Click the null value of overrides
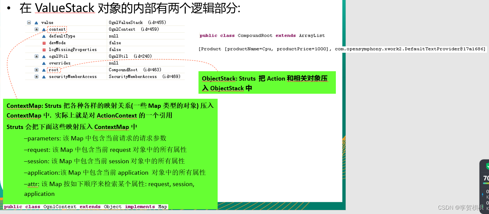489x214 pixels. click(x=114, y=63)
